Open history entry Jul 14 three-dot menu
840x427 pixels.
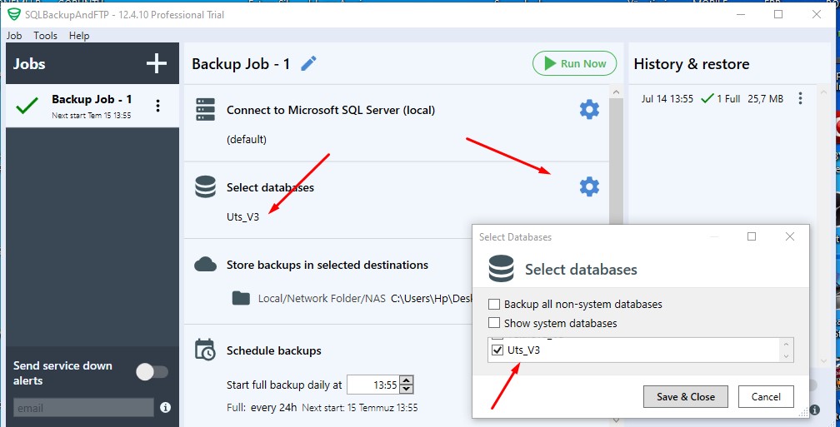click(800, 98)
